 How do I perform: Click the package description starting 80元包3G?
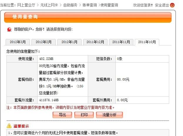(62, 79)
